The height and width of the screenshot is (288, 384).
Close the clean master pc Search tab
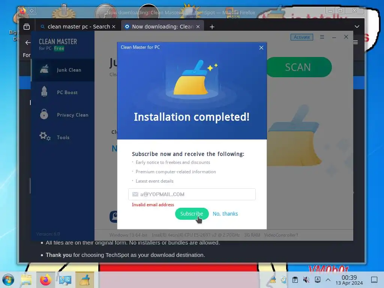pos(114,27)
